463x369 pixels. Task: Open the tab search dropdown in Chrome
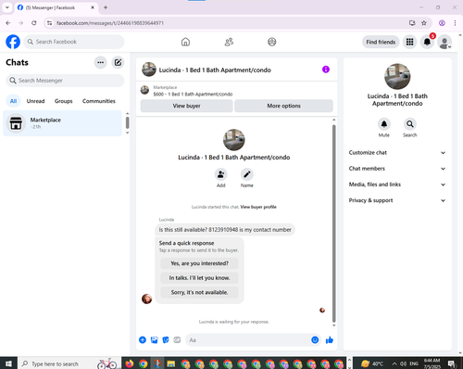coord(7,7)
